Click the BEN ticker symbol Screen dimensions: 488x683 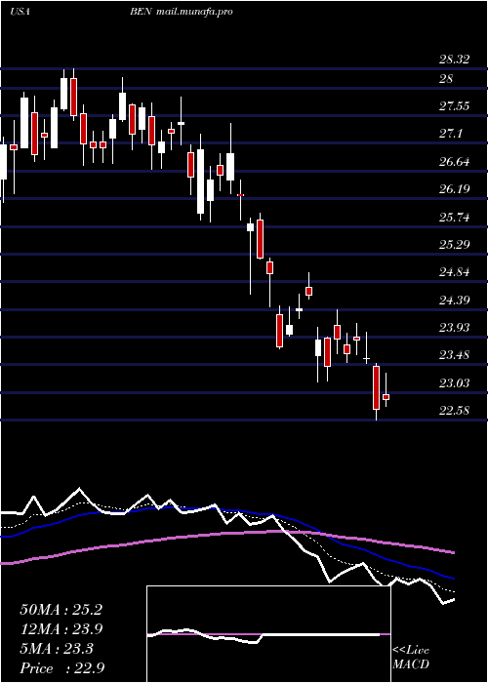point(141,12)
